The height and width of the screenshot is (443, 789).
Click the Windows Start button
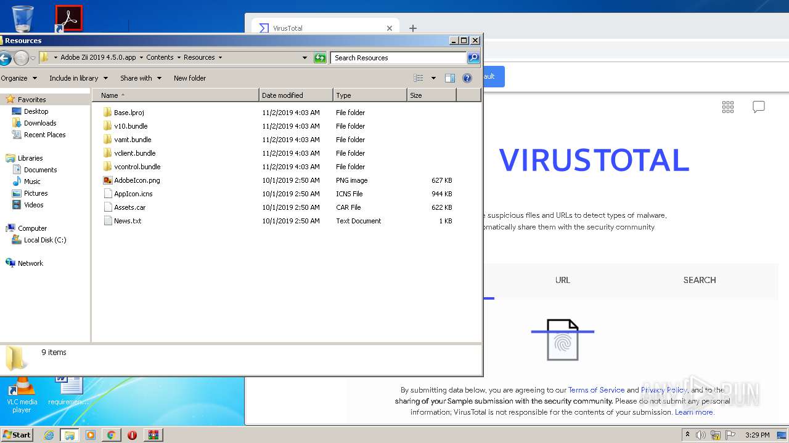[17, 434]
